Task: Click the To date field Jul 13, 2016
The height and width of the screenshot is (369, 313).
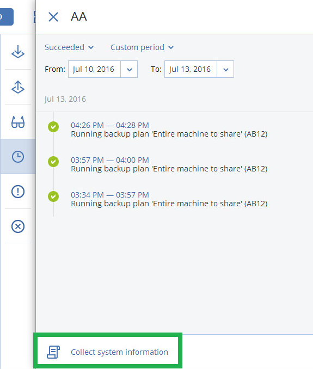Action: (191, 69)
